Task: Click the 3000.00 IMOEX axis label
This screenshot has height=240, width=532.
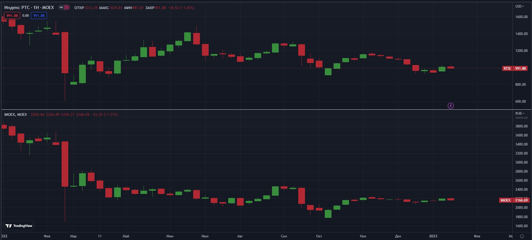Action: coord(521,162)
